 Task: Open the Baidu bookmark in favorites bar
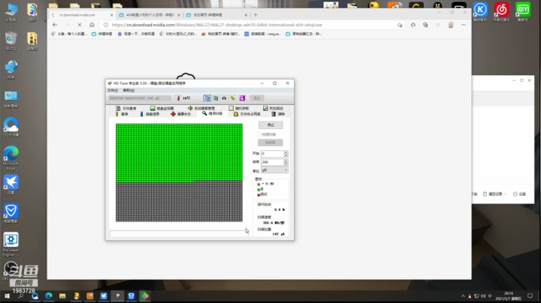136,34
